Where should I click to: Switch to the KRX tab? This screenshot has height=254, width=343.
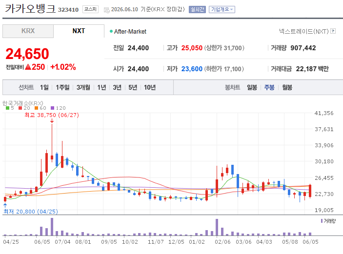tap(28, 31)
